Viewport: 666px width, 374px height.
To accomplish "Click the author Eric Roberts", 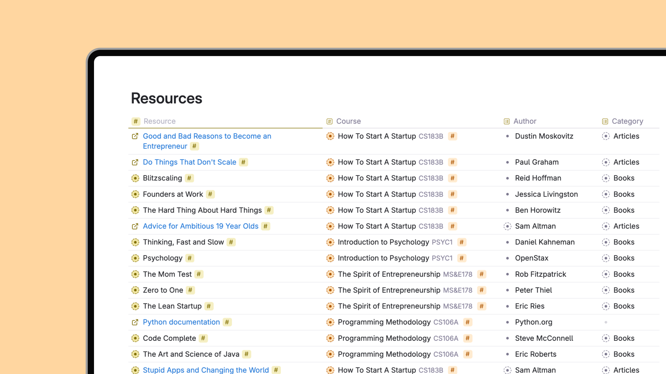I will pos(536,354).
